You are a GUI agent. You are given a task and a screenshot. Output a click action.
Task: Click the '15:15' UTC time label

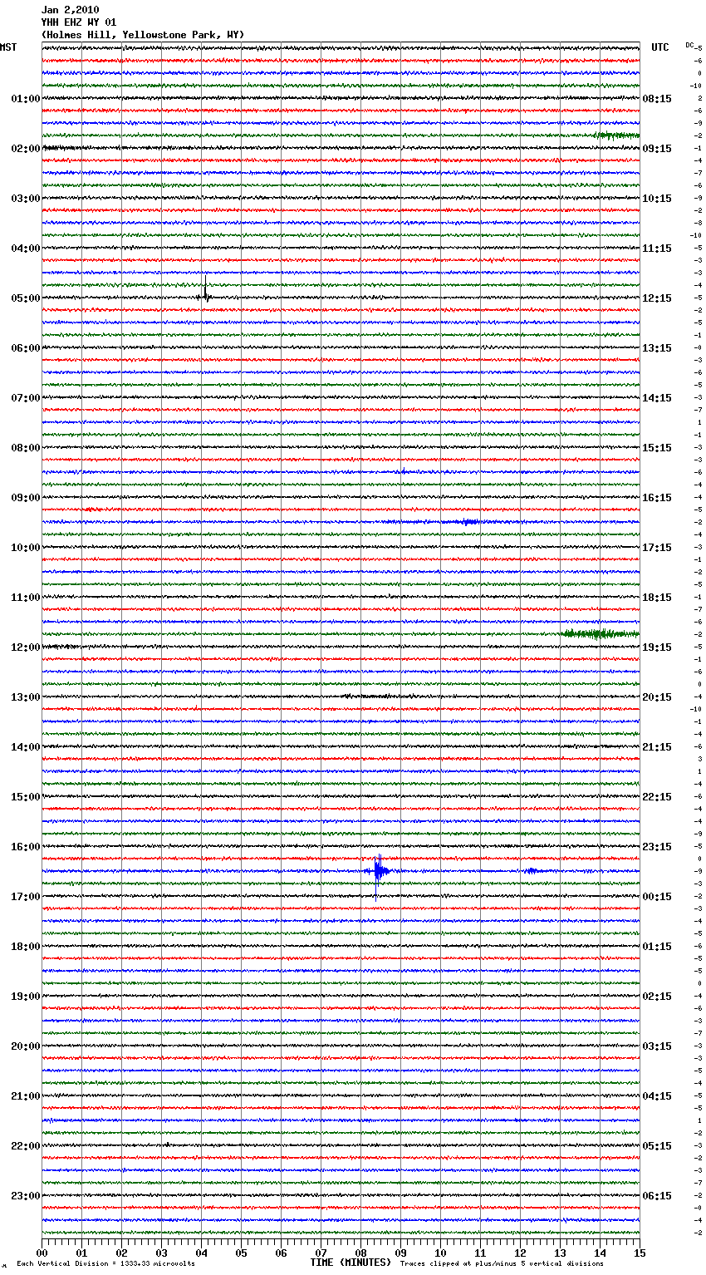[657, 448]
